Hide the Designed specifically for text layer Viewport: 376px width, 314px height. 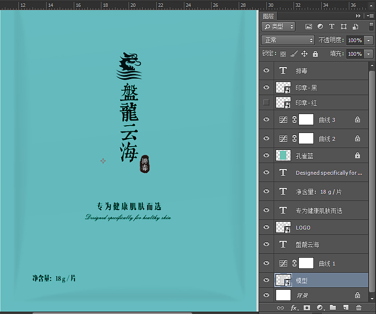click(266, 172)
